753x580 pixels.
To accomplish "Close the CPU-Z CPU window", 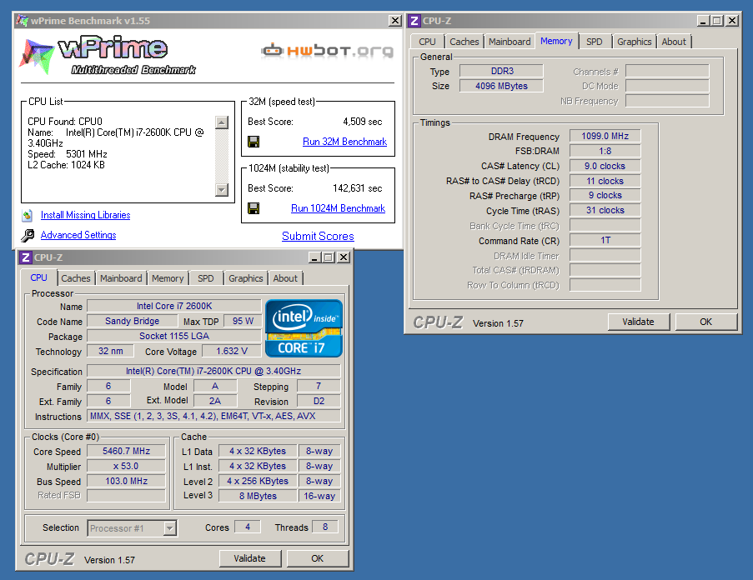I will click(x=344, y=257).
